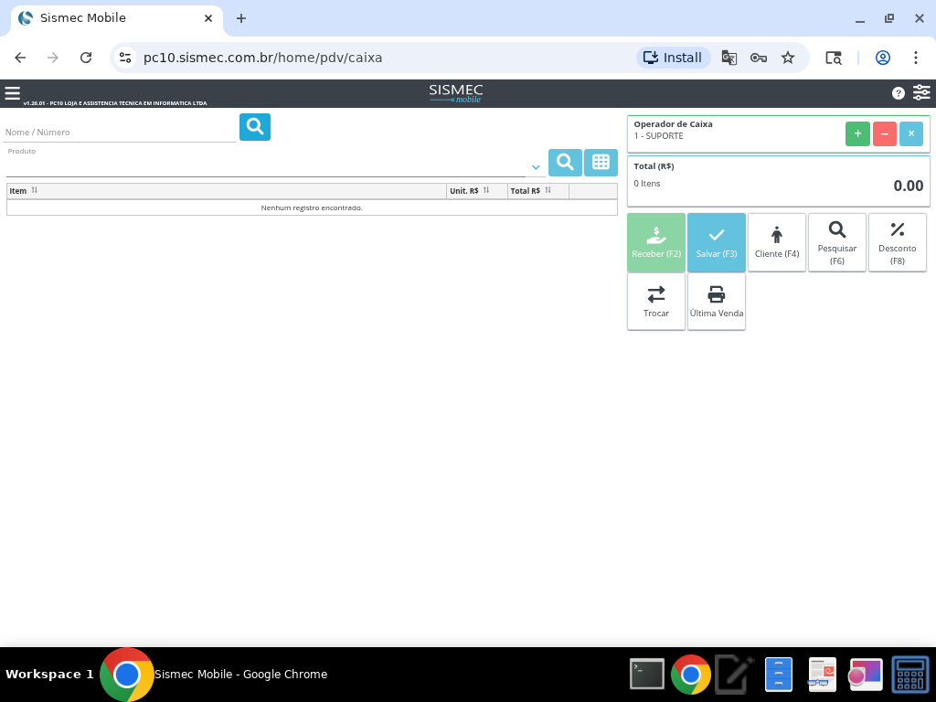Click the product search magnifier button
Image resolution: width=936 pixels, height=702 pixels.
click(565, 163)
